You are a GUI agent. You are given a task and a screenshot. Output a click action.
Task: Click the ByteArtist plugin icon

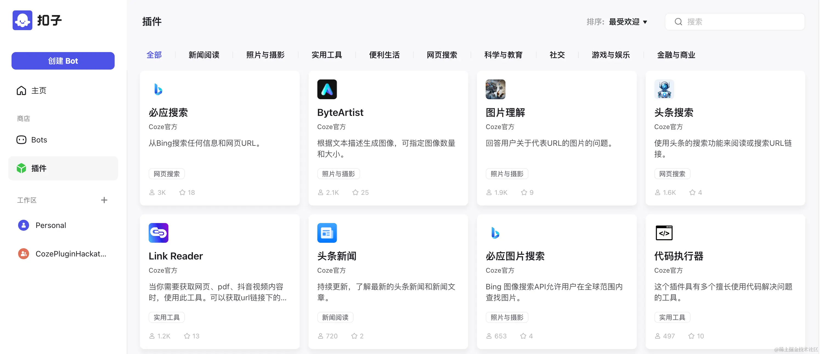point(327,89)
